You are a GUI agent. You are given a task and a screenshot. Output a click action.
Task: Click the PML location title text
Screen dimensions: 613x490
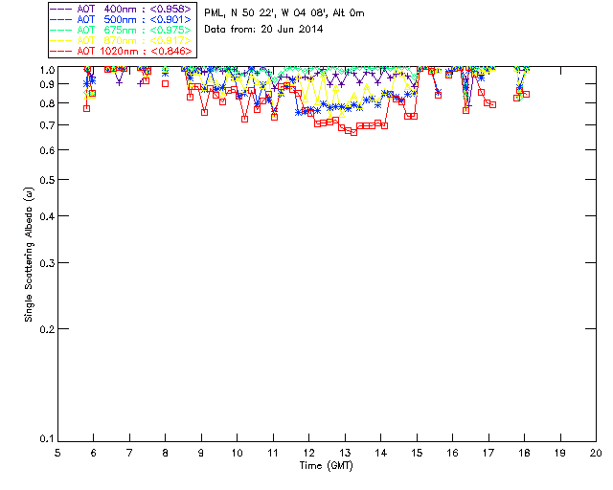(284, 12)
